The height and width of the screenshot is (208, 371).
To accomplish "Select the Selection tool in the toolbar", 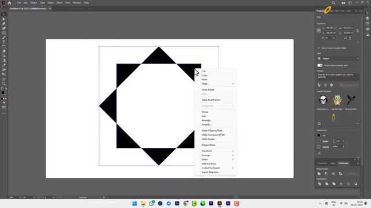I will click(x=4, y=14).
